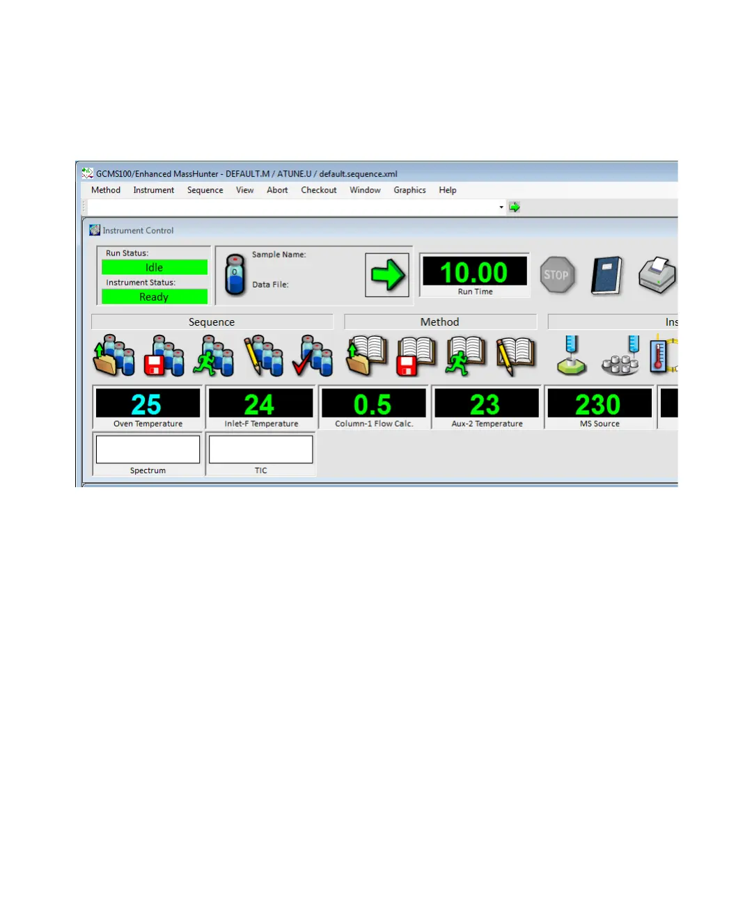Click the Edit Method pencil book icon
752x902 pixels.
[516, 356]
